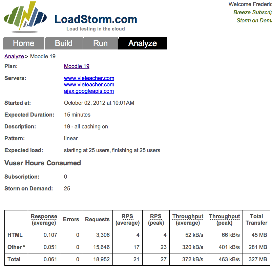272x267 pixels.
Task: Click the Throughput (average) column header
Action: click(188, 220)
